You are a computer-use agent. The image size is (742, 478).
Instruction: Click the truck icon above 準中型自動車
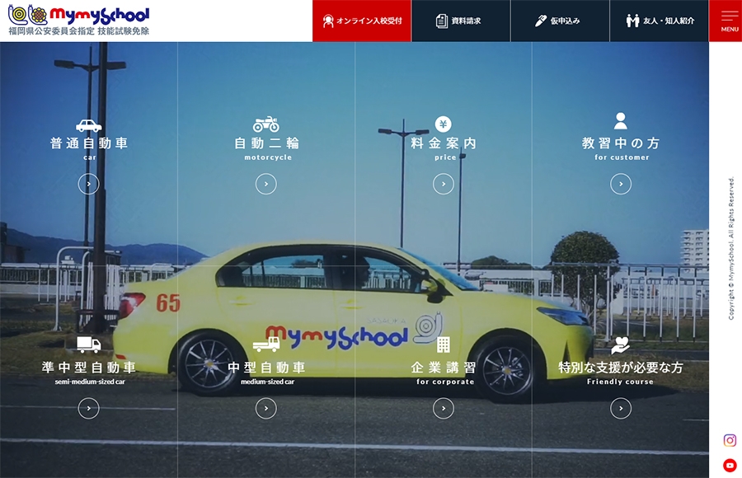[89, 344]
